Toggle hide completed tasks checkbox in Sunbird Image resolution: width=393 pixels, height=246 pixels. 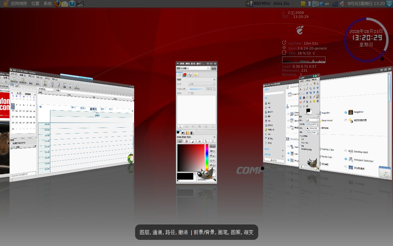11,143
